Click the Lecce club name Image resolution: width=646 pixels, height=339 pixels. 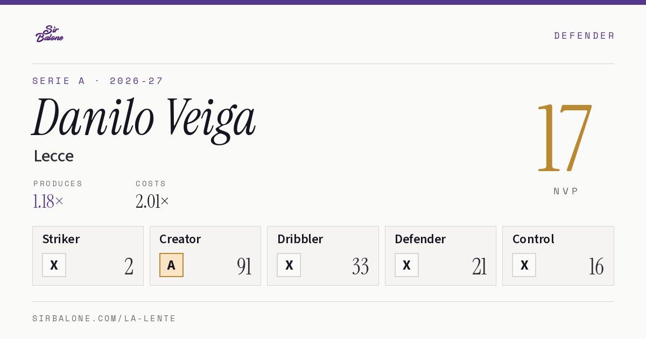click(x=54, y=156)
